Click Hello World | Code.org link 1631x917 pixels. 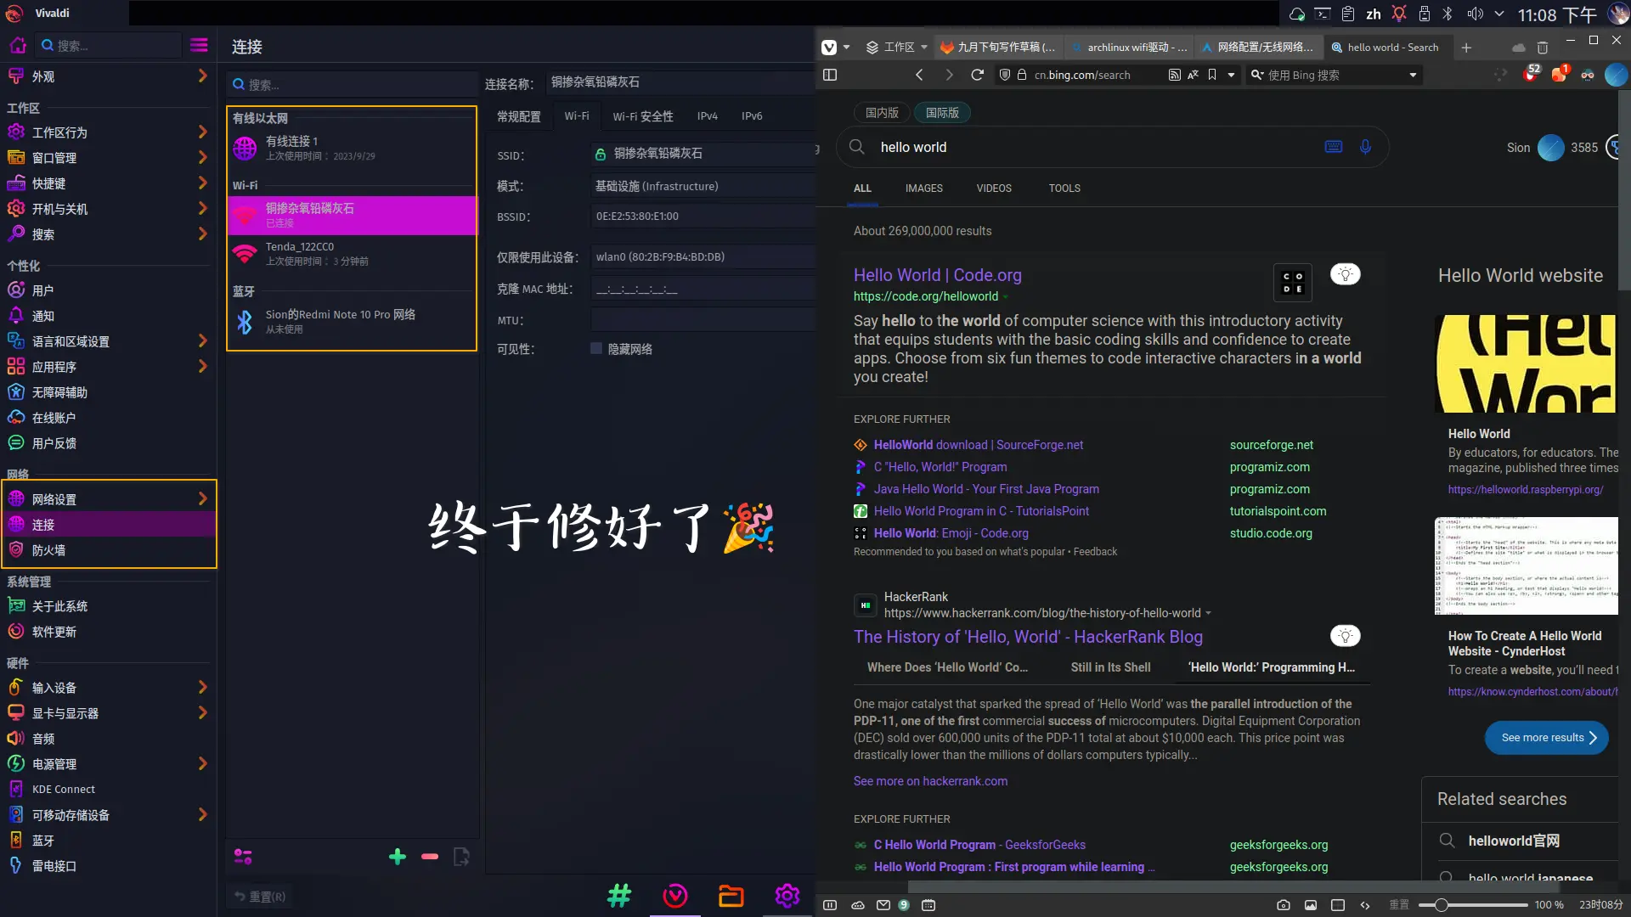tap(936, 274)
